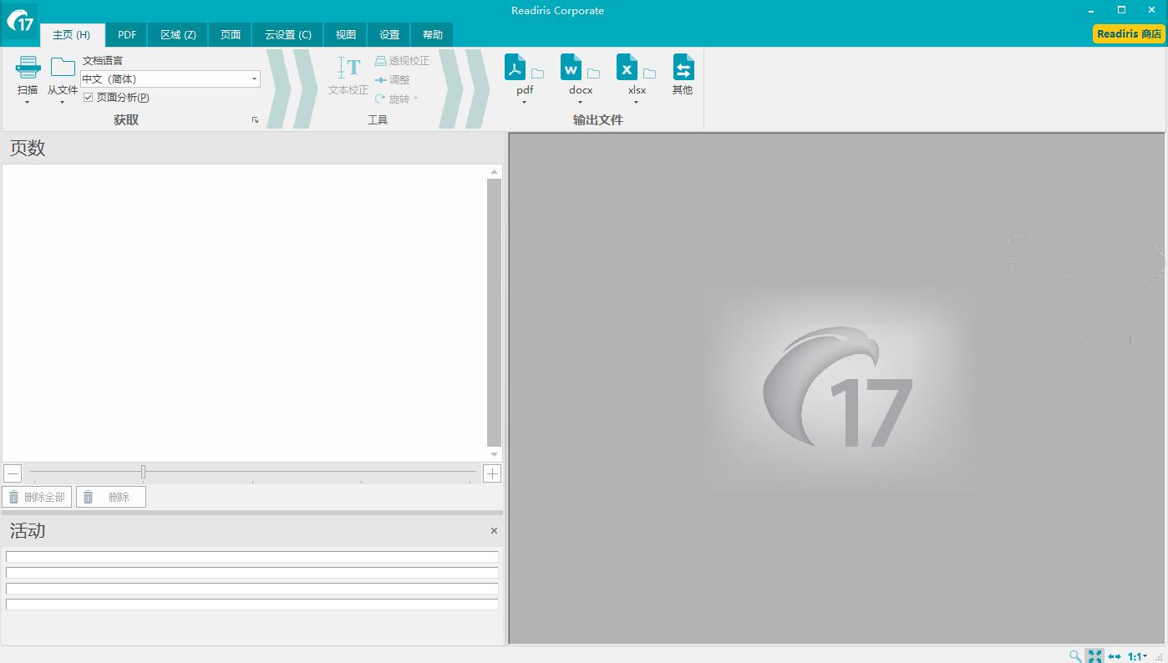
Task: Expand the 1:1 zoom level dropdown
Action: tap(1137, 656)
